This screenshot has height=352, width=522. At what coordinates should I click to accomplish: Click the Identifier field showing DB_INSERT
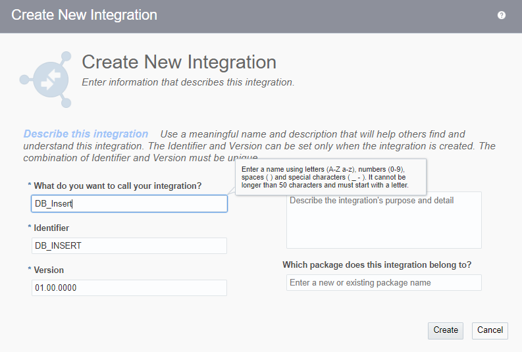click(x=129, y=246)
